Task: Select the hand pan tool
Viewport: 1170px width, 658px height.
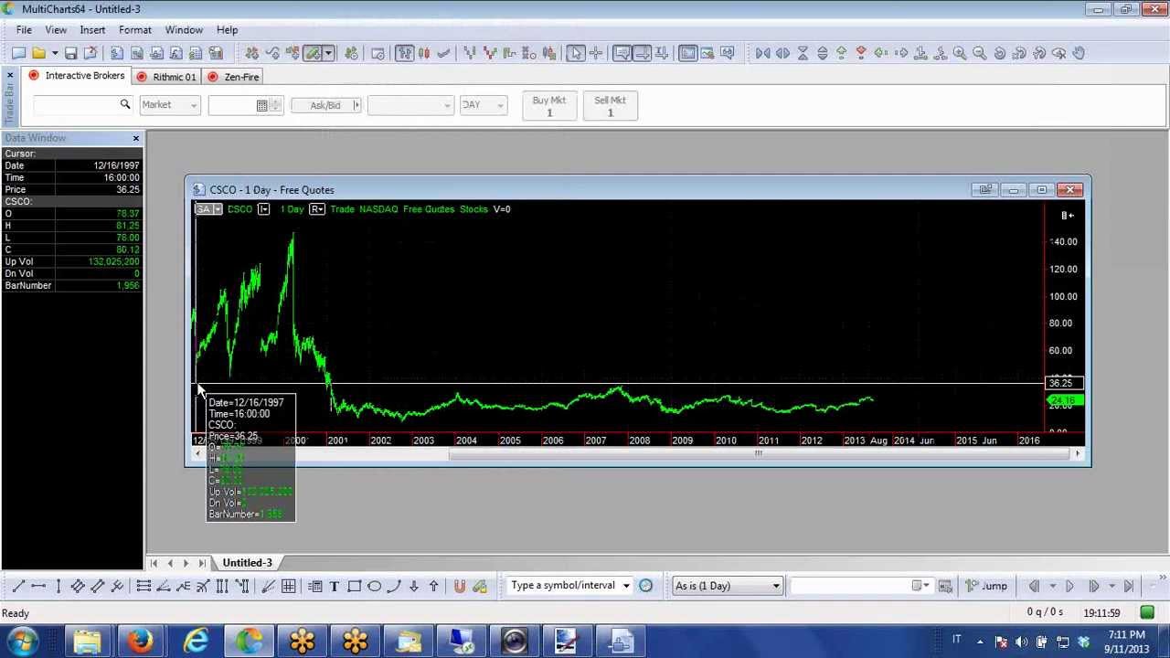Action: click(1079, 53)
